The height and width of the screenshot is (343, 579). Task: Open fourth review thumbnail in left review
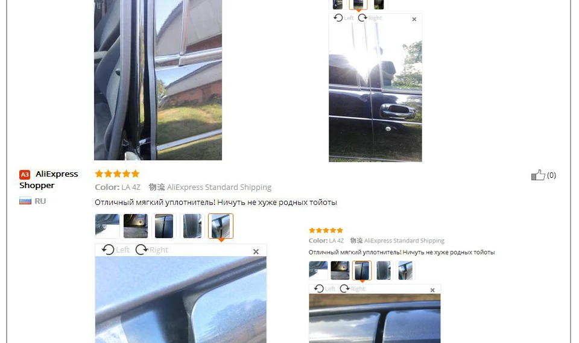[192, 226]
